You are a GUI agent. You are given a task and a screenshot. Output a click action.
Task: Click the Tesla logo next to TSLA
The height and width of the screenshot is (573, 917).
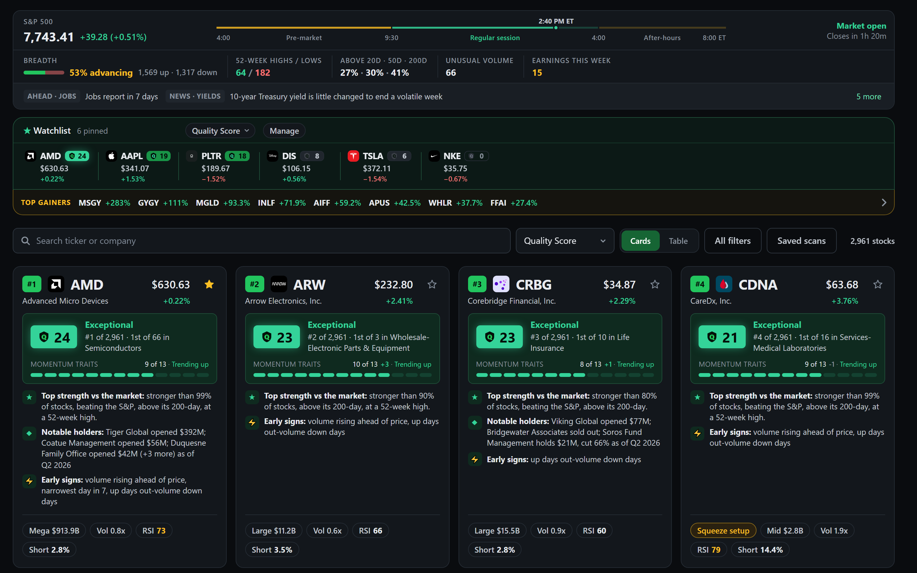click(353, 156)
